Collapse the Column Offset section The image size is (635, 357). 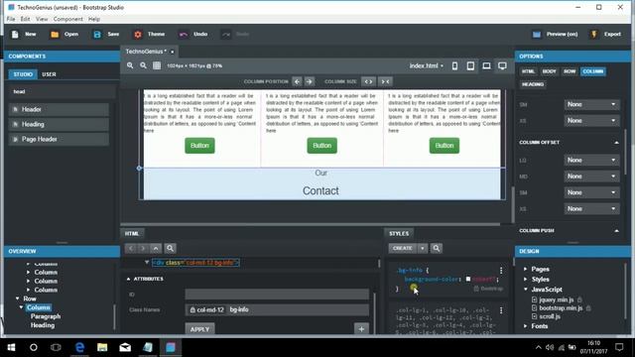coord(616,143)
